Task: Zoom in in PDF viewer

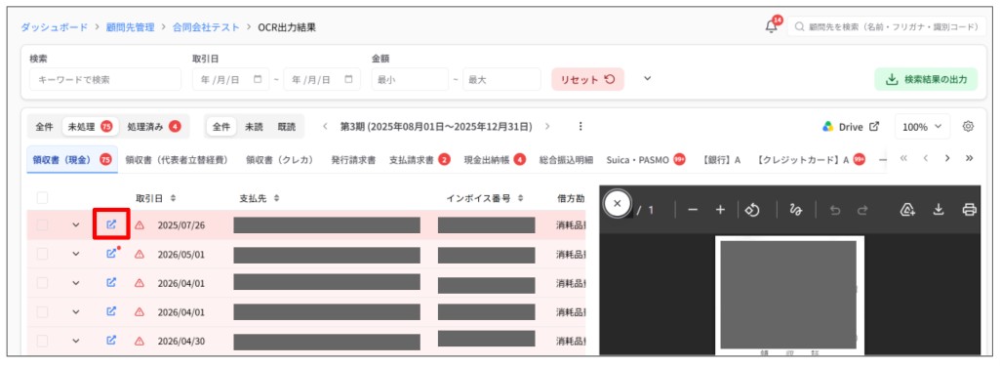Action: tap(721, 210)
